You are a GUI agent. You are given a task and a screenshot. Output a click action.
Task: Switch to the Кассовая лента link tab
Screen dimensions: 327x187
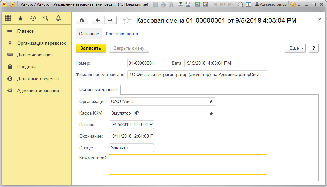pos(122,34)
